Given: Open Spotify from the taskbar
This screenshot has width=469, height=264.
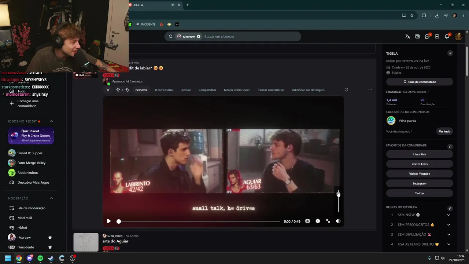Looking at the screenshot, I should coord(40,258).
